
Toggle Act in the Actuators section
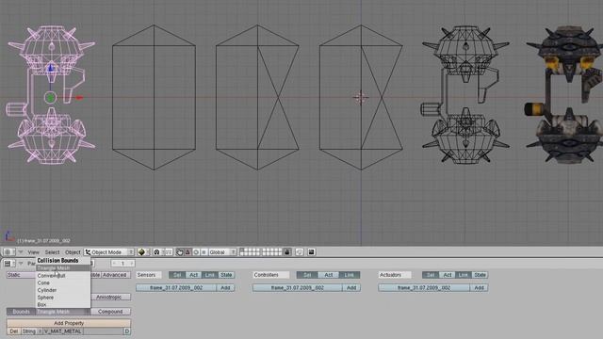pyautogui.click(x=447, y=275)
